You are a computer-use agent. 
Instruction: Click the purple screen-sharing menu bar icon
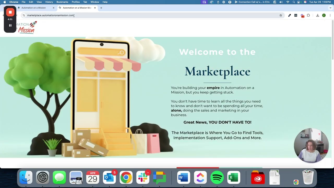point(205,2)
